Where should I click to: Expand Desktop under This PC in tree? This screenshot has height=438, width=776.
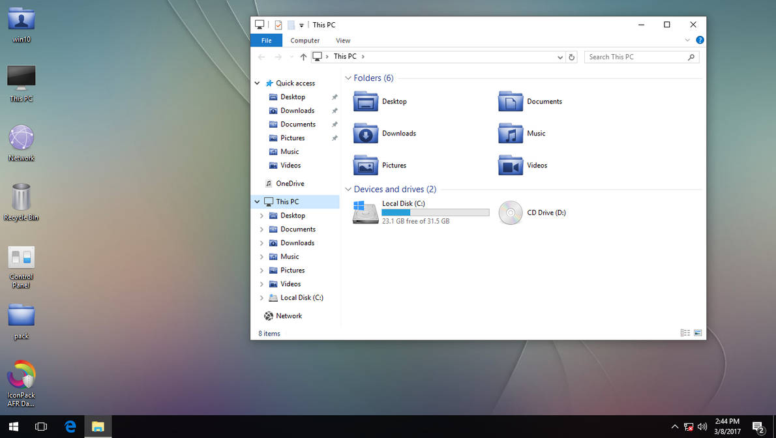[261, 216]
